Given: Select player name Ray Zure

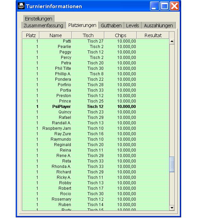Looking at the screenshot, I should 63,134.
